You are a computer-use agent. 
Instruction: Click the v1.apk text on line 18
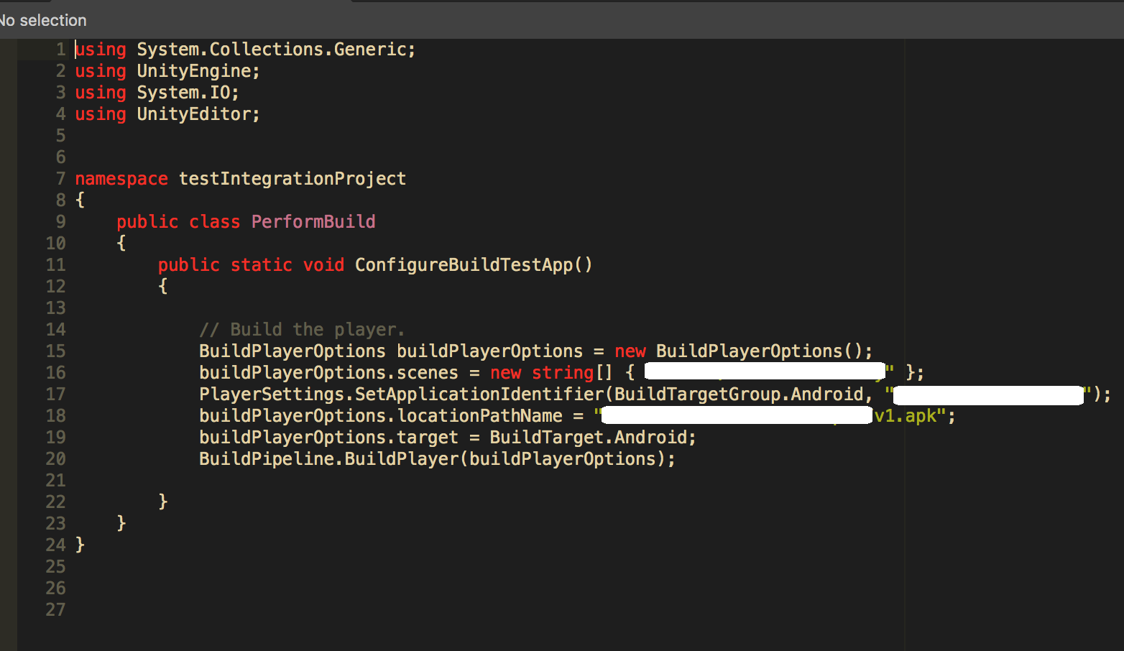906,416
